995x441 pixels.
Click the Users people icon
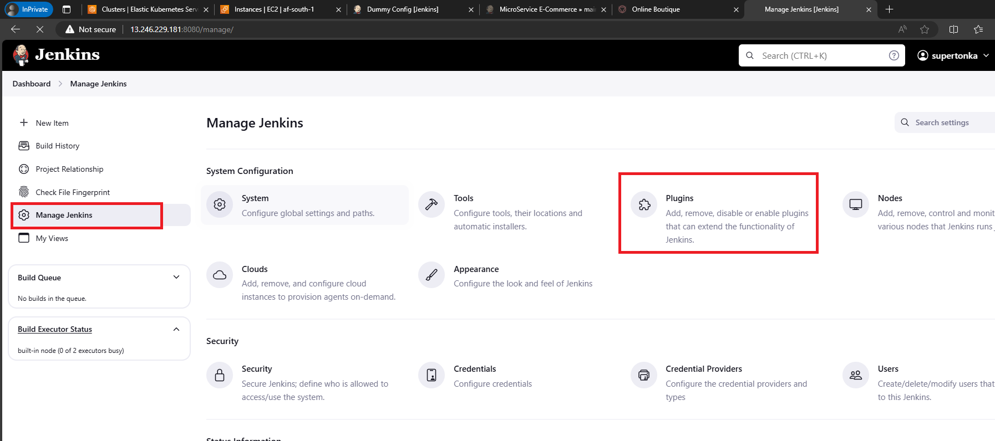pos(856,375)
